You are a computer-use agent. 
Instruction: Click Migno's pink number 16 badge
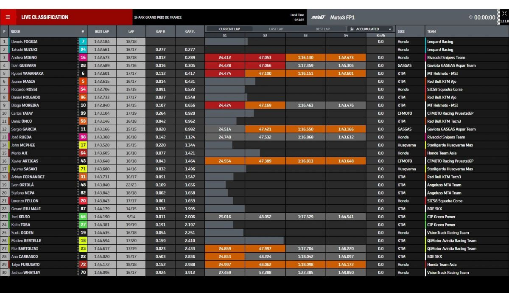coord(83,58)
